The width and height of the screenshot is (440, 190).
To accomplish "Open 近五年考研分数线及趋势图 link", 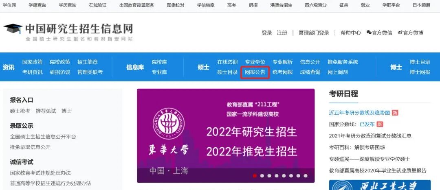I will click(359, 113).
